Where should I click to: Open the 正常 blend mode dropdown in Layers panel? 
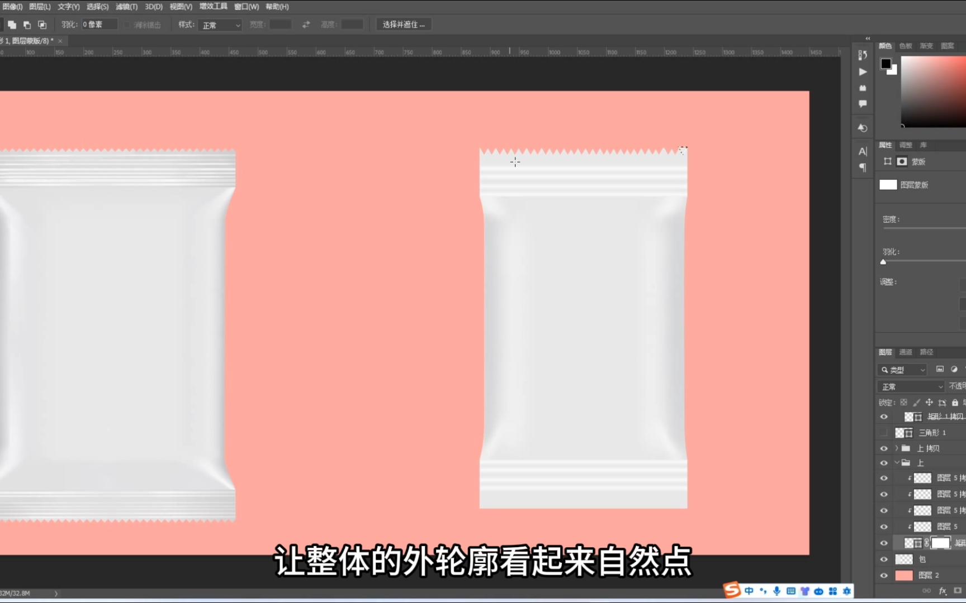[910, 386]
